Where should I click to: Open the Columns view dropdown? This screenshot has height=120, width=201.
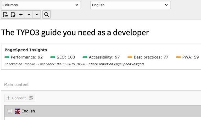pyautogui.click(x=41, y=5)
